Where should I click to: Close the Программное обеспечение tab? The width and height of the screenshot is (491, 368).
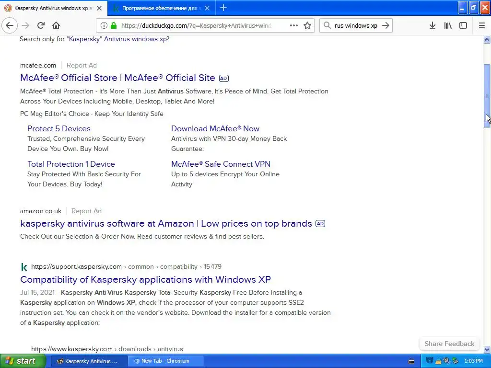[x=207, y=8]
